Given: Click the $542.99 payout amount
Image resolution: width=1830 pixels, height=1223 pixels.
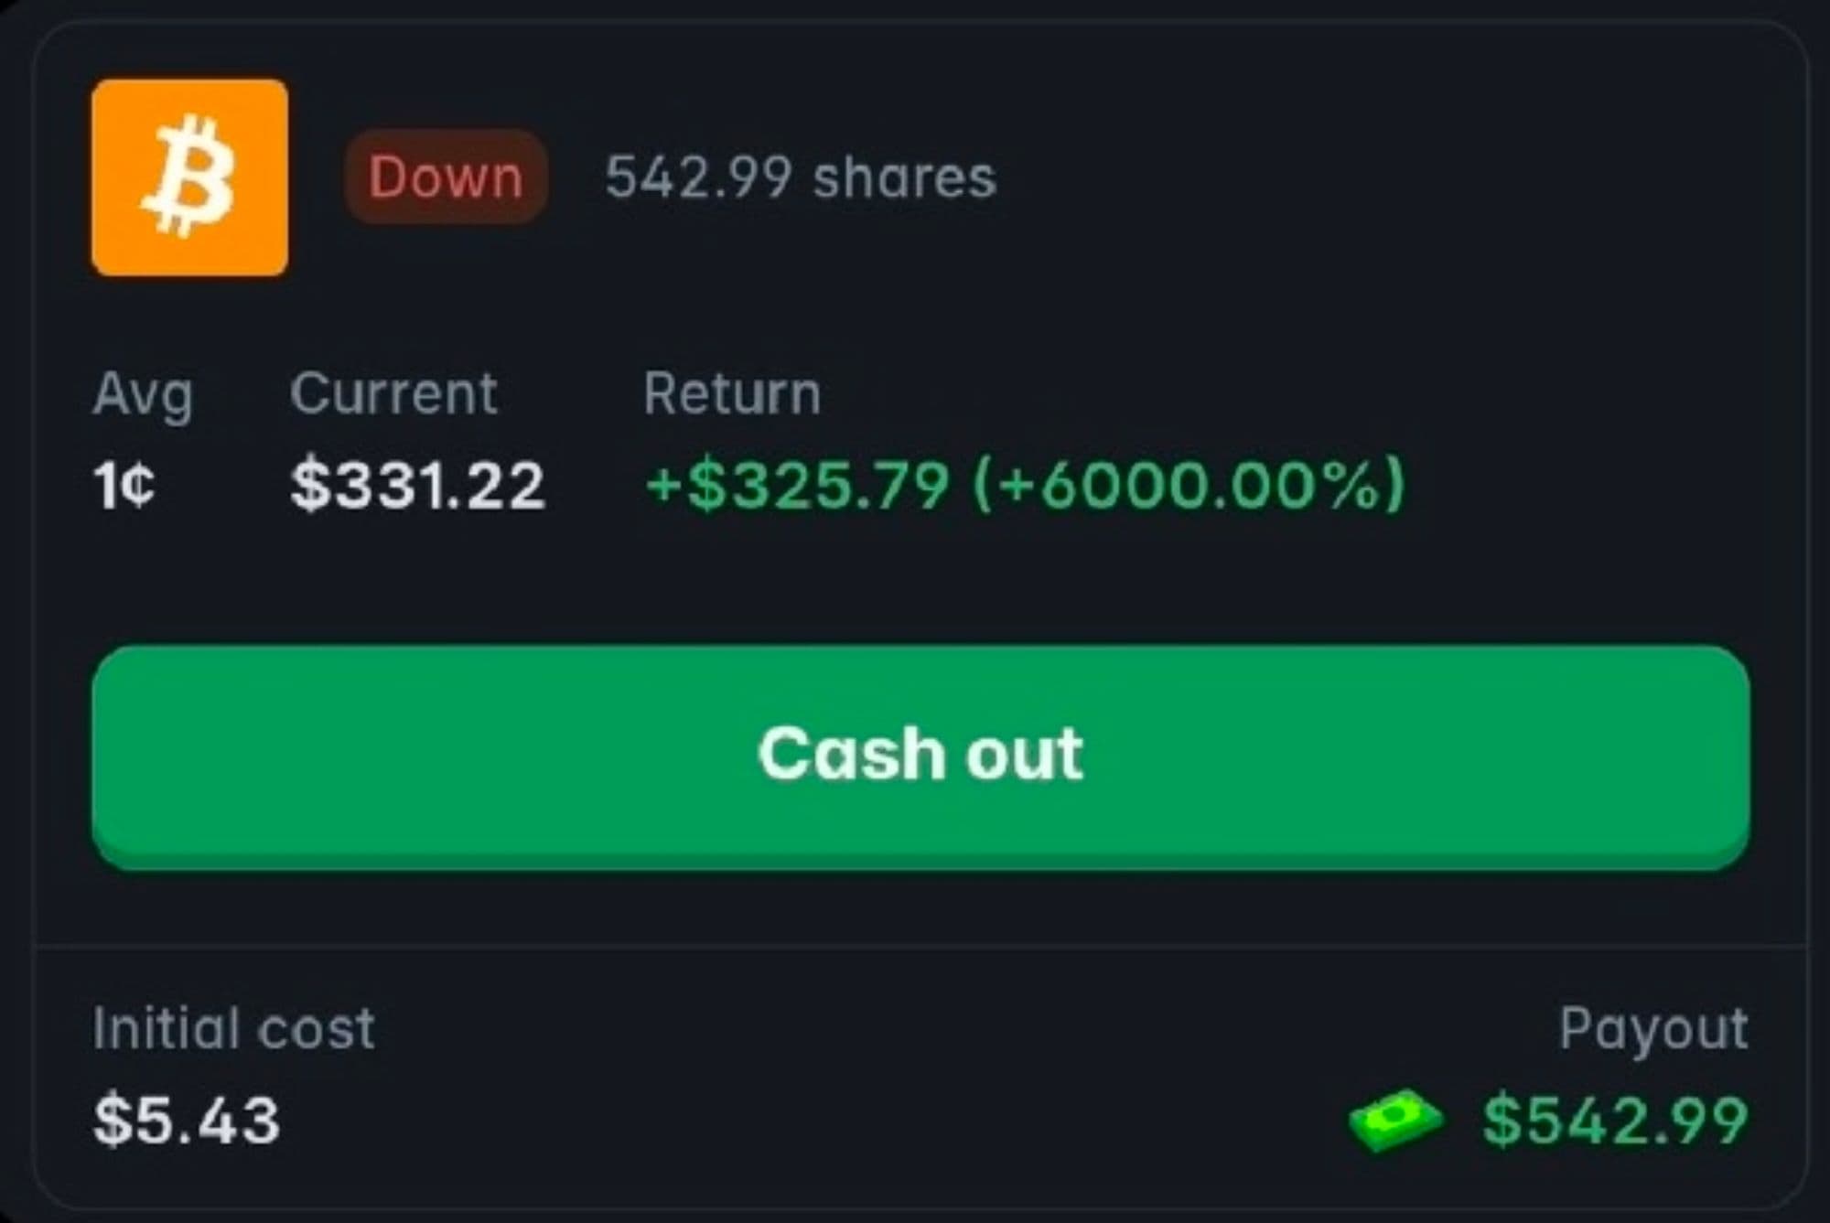Looking at the screenshot, I should pos(1614,1121).
